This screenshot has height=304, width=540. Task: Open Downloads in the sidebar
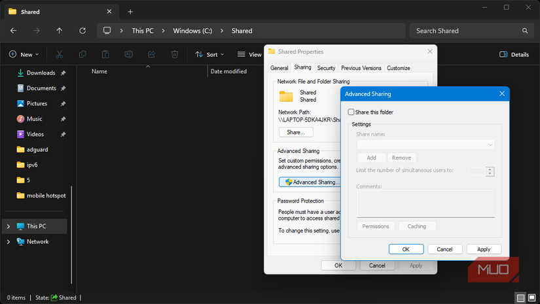[41, 73]
